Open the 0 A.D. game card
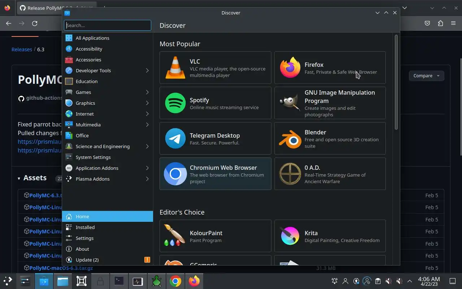The image size is (462, 289). 330,174
